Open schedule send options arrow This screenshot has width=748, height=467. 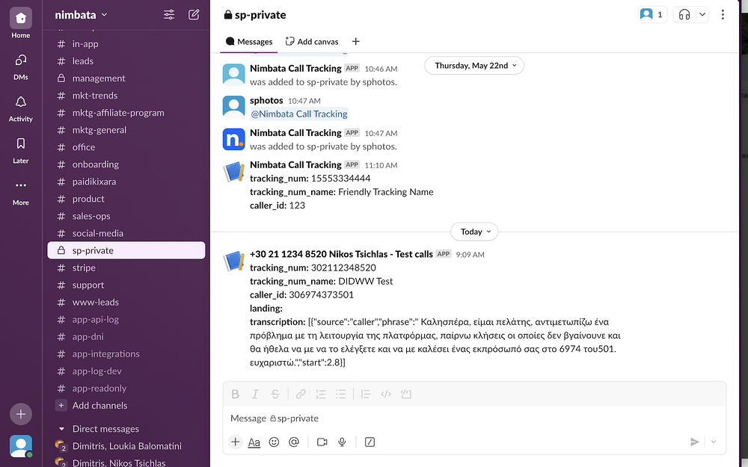click(x=714, y=442)
